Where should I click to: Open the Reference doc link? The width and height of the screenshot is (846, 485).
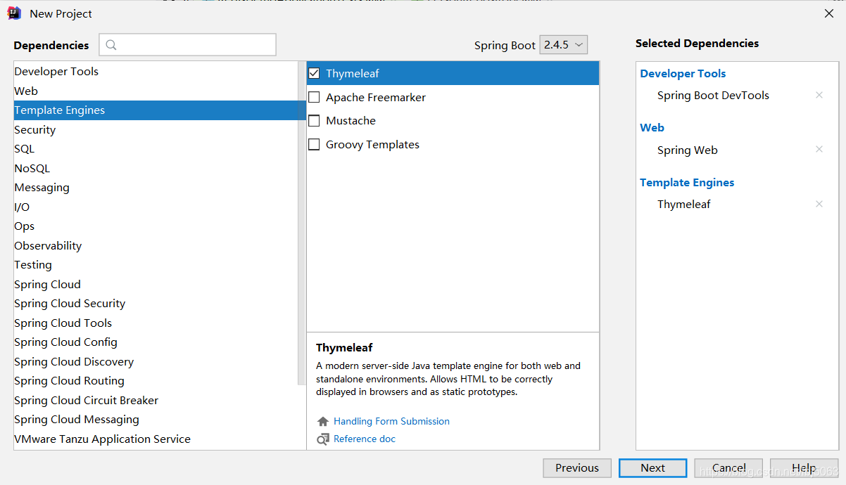pos(365,439)
